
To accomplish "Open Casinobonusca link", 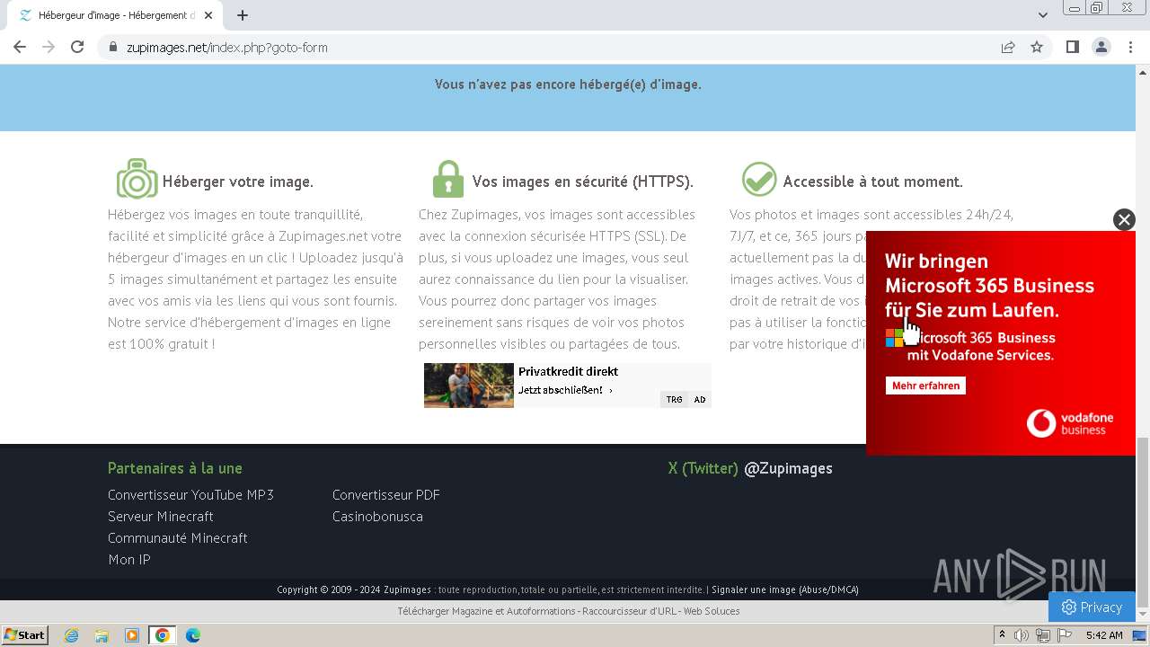I will tap(377, 517).
